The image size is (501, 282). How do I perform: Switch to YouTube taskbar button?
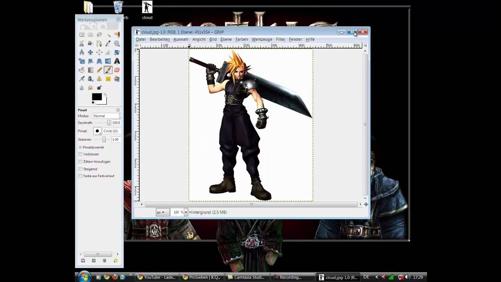[x=157, y=277]
